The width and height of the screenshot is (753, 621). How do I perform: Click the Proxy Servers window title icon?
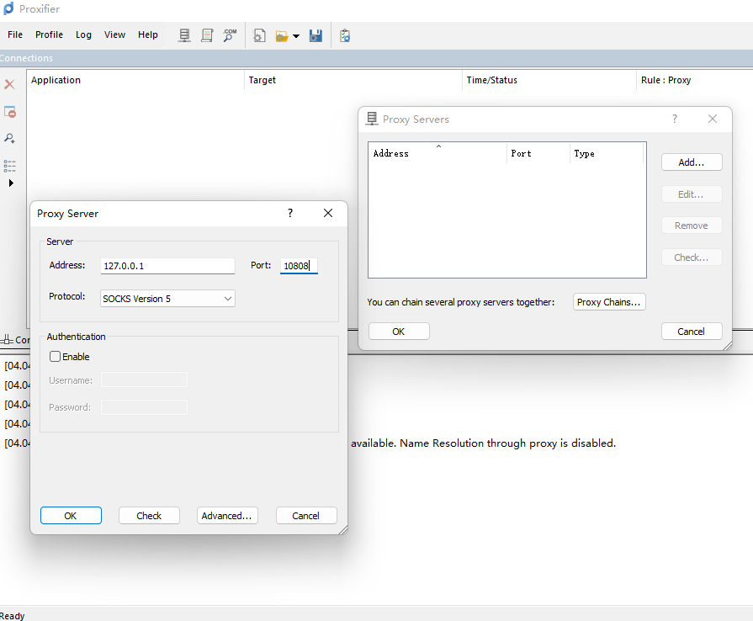pos(372,119)
